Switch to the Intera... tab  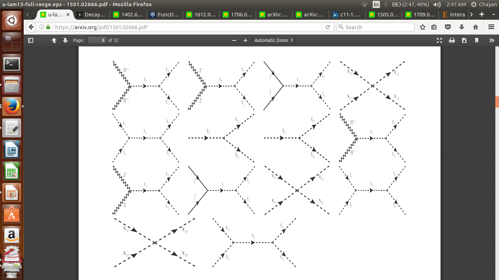[454, 15]
